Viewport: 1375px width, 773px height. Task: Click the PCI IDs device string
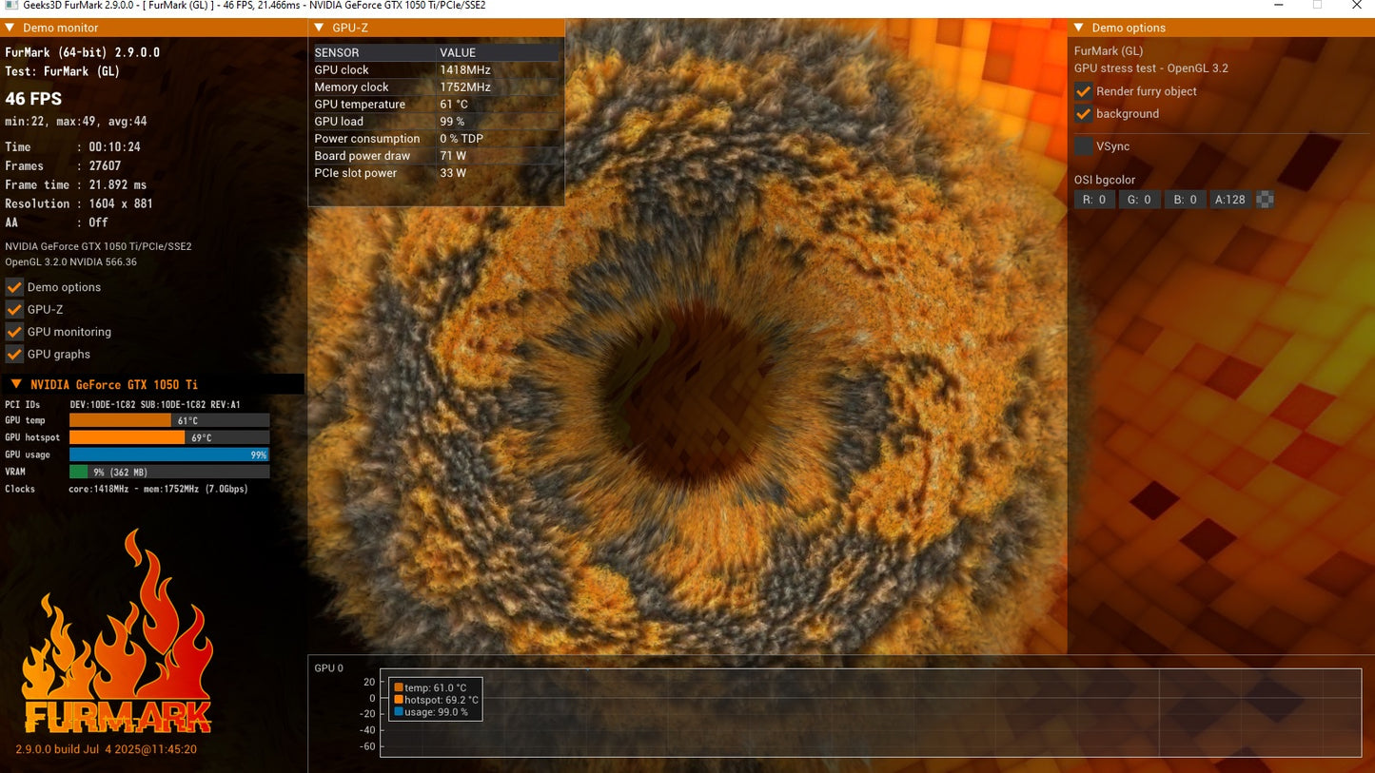coord(155,404)
